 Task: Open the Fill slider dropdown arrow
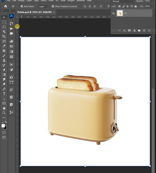pyautogui.click(x=153, y=6)
